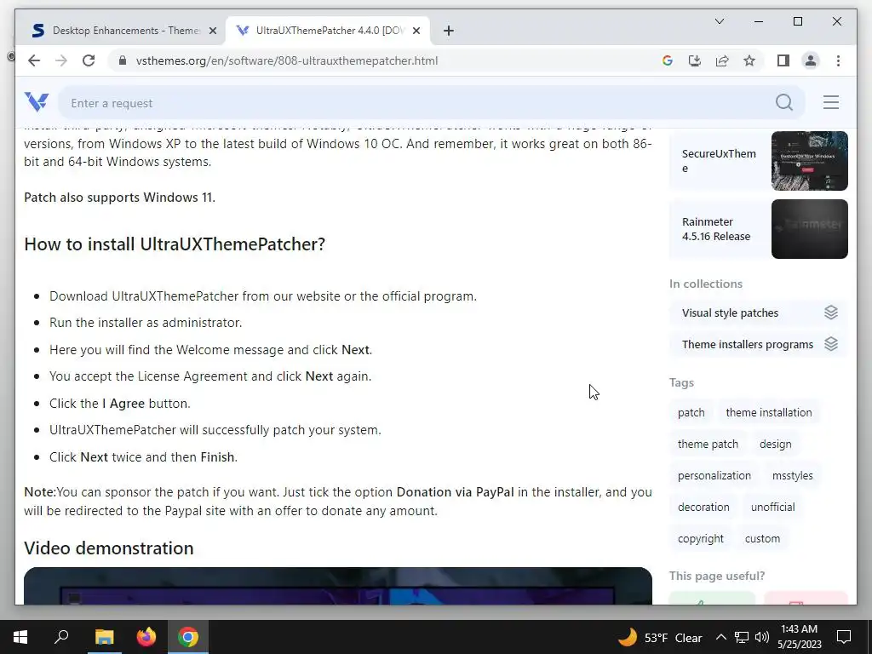This screenshot has width=872, height=654.
Task: Click the search magnifier icon
Action: [x=784, y=102]
